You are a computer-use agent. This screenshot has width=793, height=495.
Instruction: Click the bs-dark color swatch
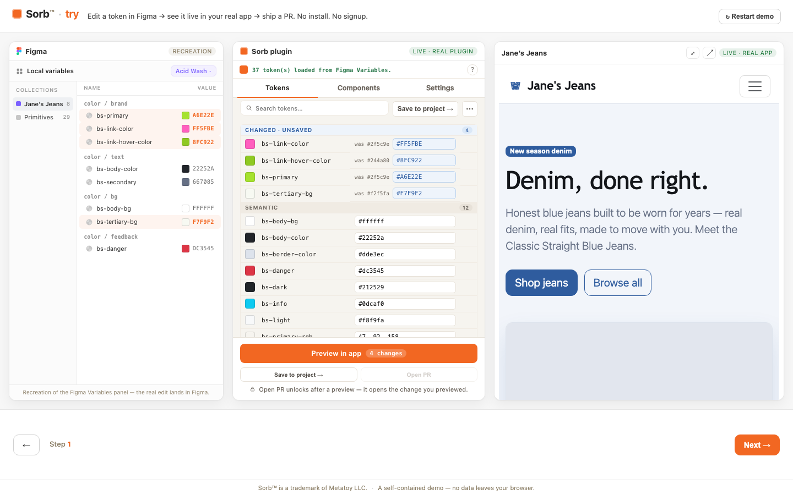pyautogui.click(x=250, y=287)
